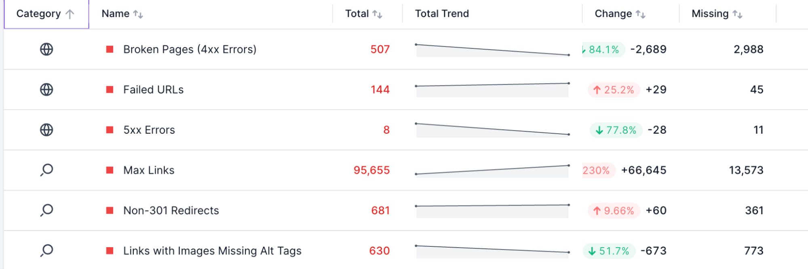
Task: Click globe icon in Broken Pages row
Action: click(x=46, y=49)
